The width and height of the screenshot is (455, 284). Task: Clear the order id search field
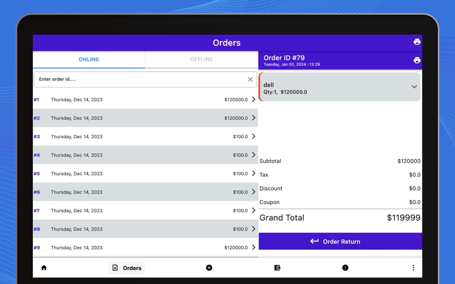(250, 79)
